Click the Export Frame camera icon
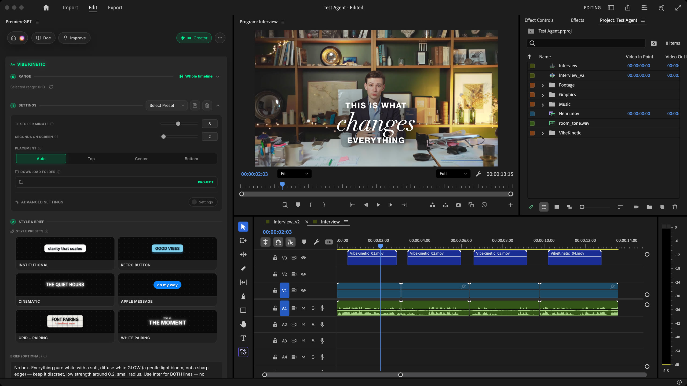The image size is (687, 386). [x=458, y=205]
